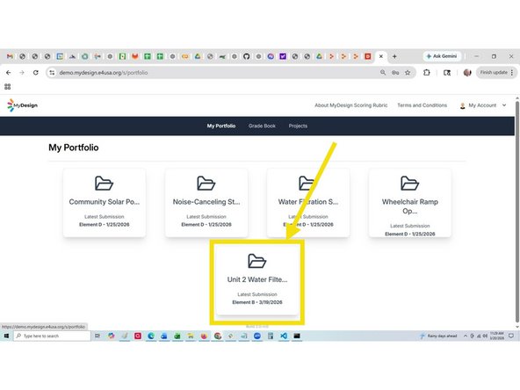Open Task View on taskbar
This screenshot has width=520, height=390.
point(97,336)
